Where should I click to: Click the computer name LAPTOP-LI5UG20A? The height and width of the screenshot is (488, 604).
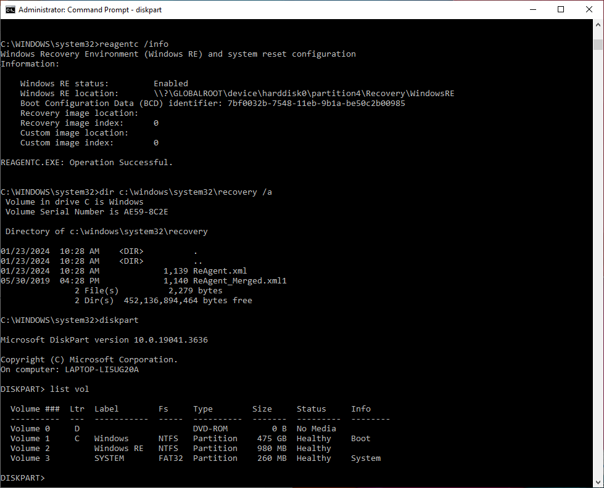102,370
